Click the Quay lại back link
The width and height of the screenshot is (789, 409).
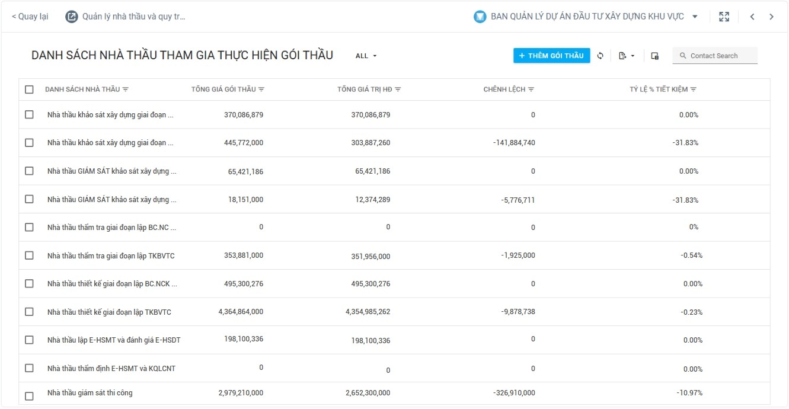(30, 17)
